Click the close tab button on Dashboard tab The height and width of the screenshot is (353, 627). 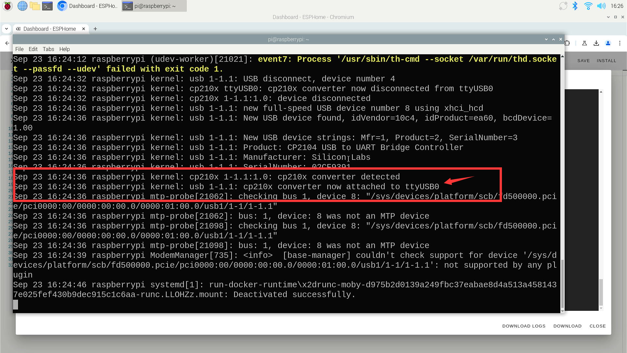(x=84, y=29)
